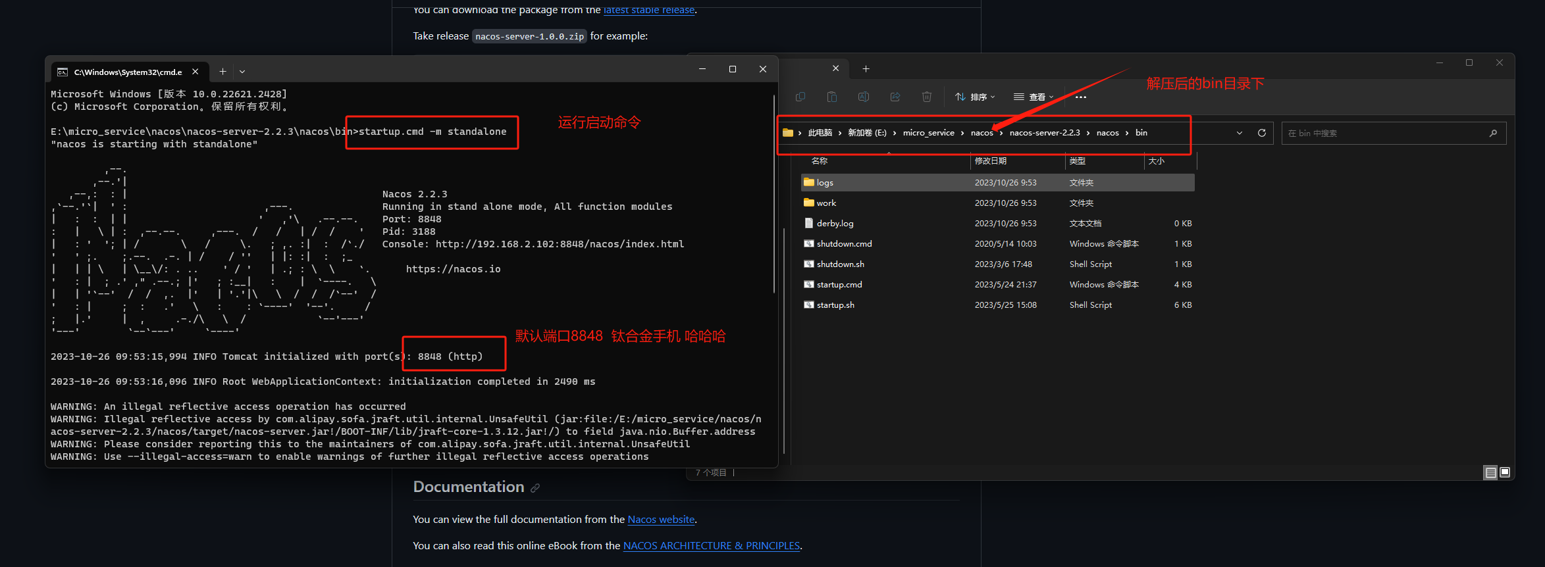Select the shutdown.cmd file
This screenshot has width=1545, height=567.
pos(998,244)
